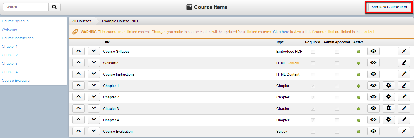The image size is (414, 138).
Task: Open settings gear for Chapter 1
Action: point(389,86)
